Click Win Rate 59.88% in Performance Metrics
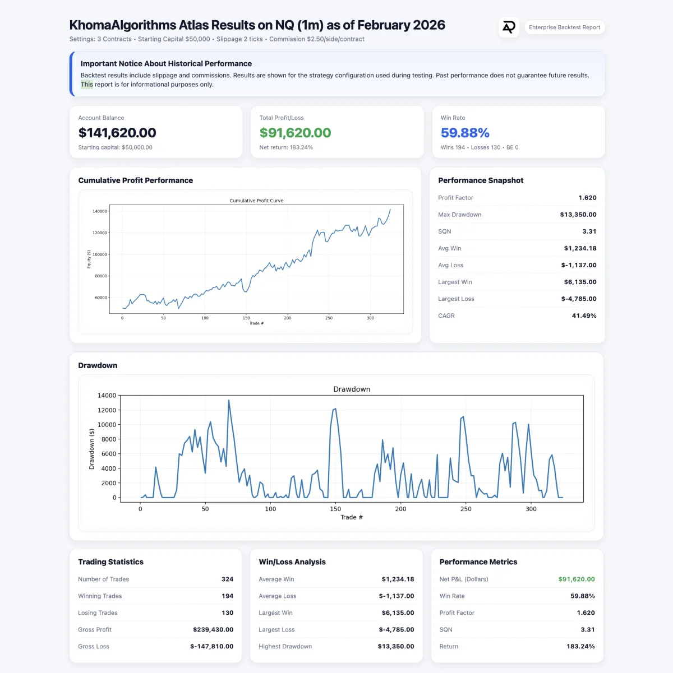This screenshot has height=673, width=673. click(x=517, y=596)
